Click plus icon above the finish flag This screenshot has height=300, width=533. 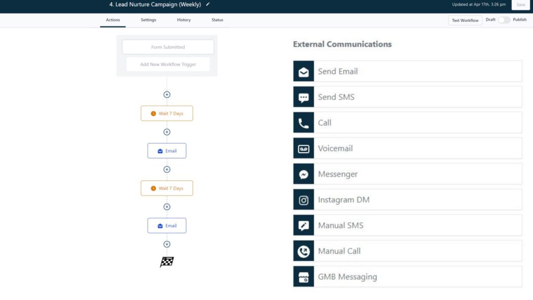[x=167, y=244]
